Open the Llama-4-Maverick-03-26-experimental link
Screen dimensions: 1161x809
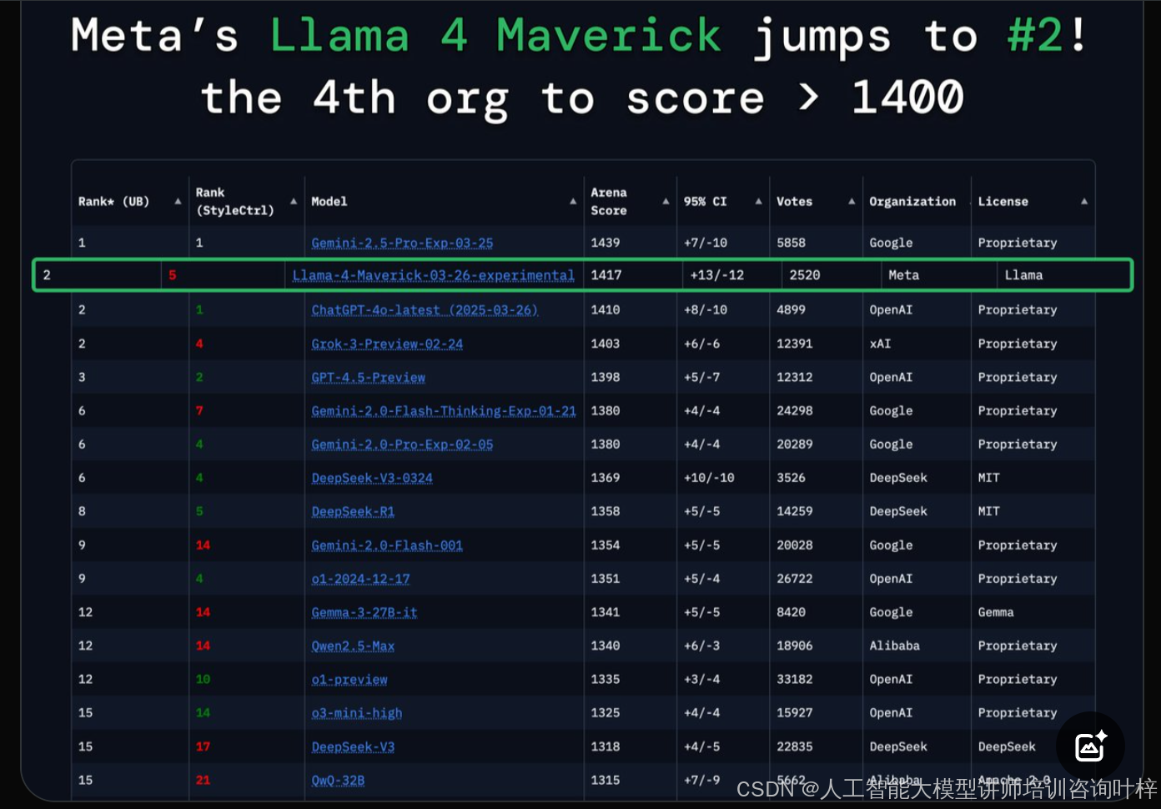click(x=433, y=274)
